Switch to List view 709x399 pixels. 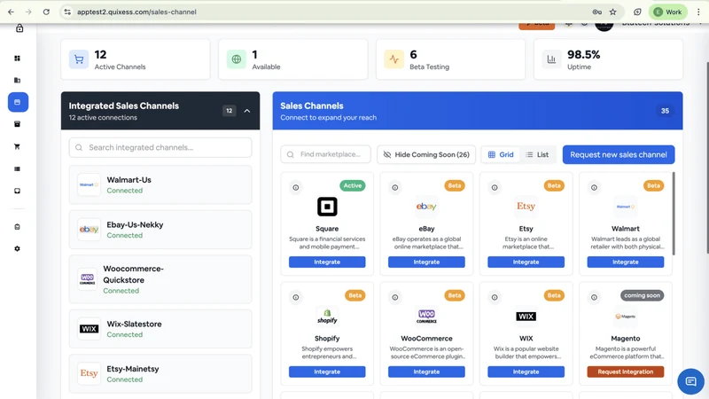point(537,154)
